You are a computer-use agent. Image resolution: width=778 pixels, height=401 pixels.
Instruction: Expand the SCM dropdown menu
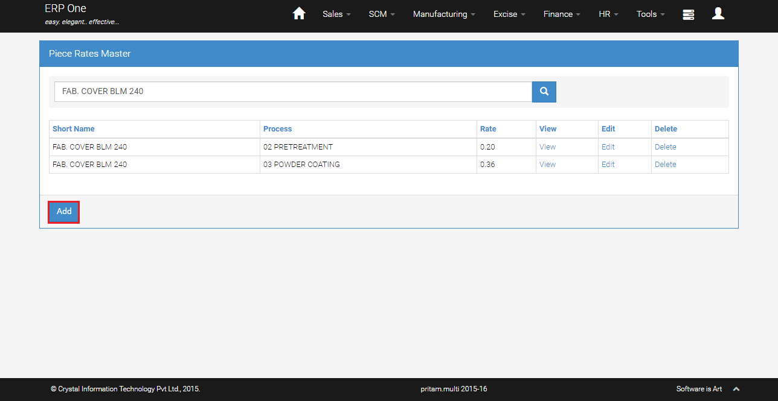pyautogui.click(x=382, y=14)
